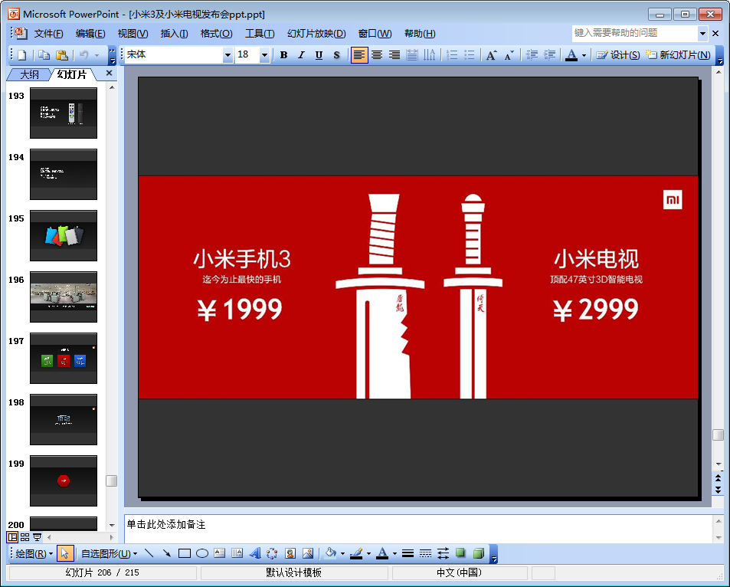The width and height of the screenshot is (730, 587).
Task: Start slide show from current slide
Action: tap(37, 537)
